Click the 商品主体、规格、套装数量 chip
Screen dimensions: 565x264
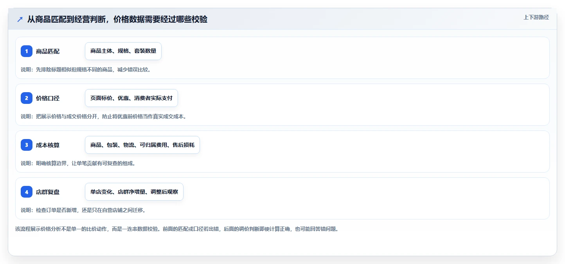pos(123,51)
